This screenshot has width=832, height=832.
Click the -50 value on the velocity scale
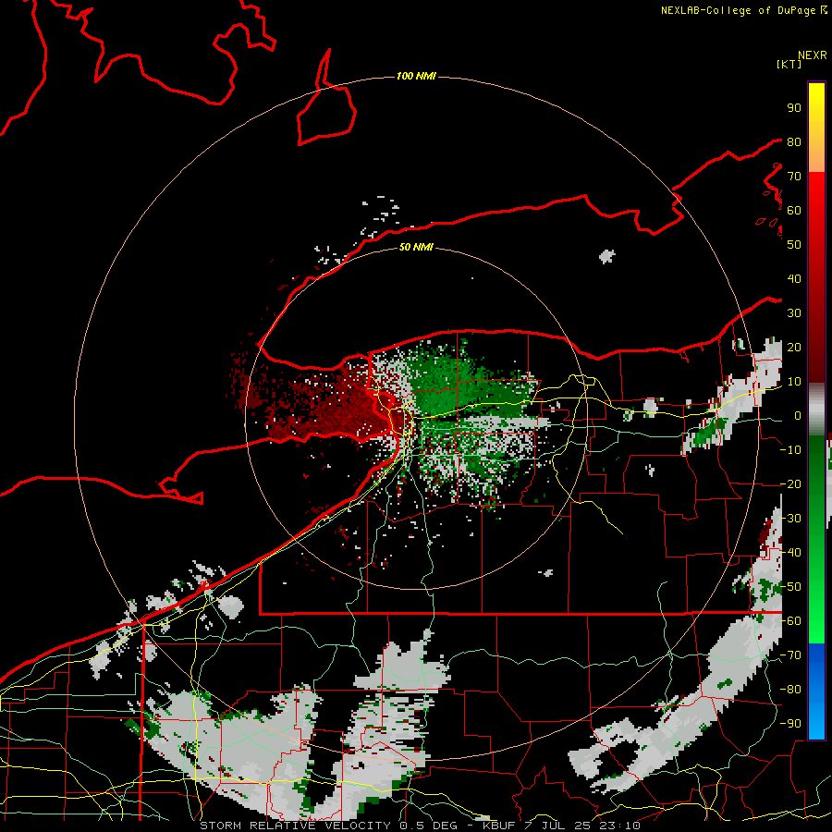(790, 587)
